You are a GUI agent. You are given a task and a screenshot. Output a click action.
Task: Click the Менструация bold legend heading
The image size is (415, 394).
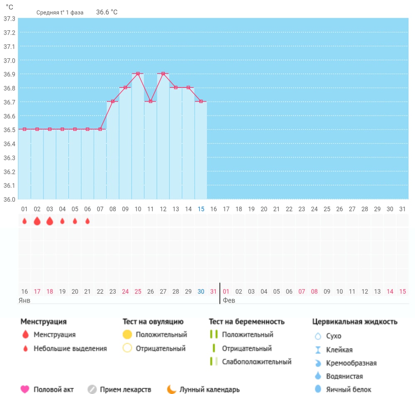click(44, 321)
